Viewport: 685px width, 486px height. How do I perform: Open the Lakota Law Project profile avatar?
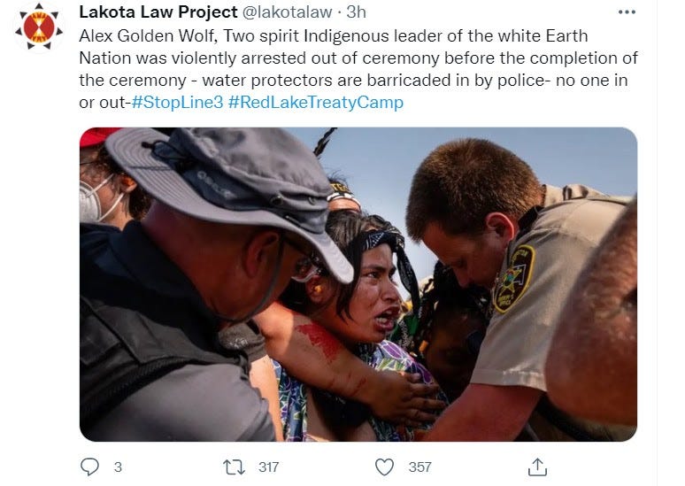click(x=39, y=27)
